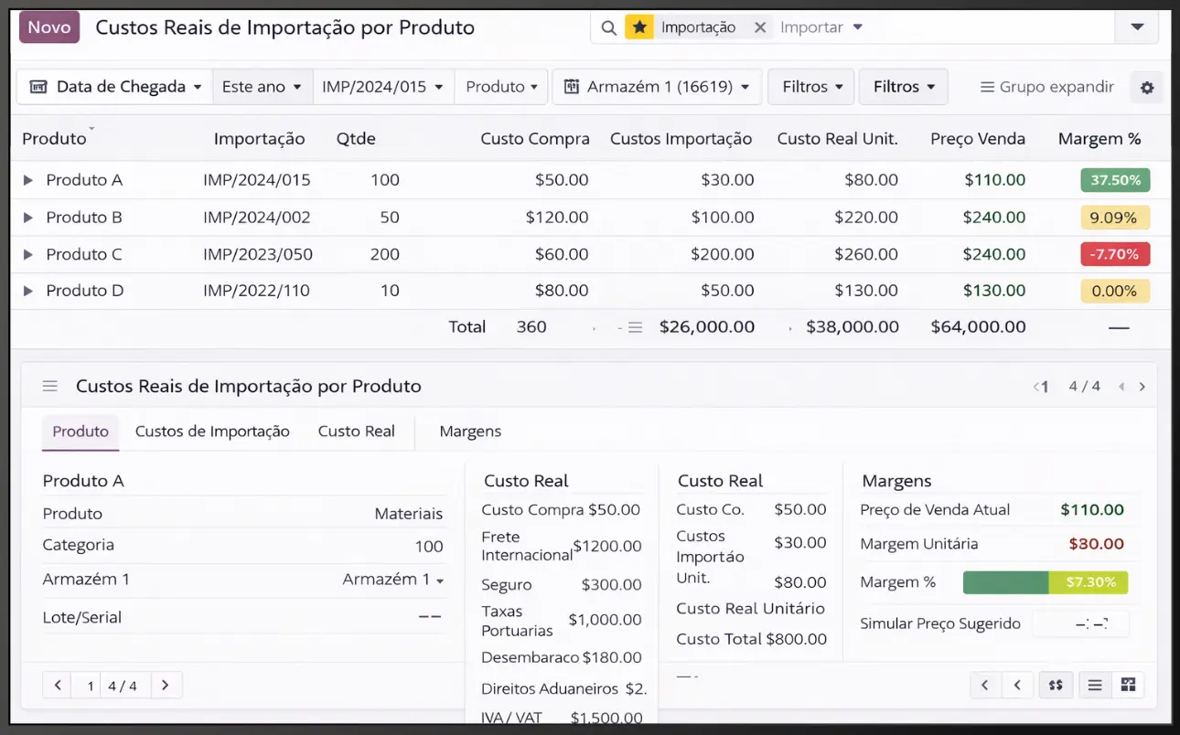Click IMP/2022/110 in Produto D row
This screenshot has height=735, width=1180.
click(257, 291)
